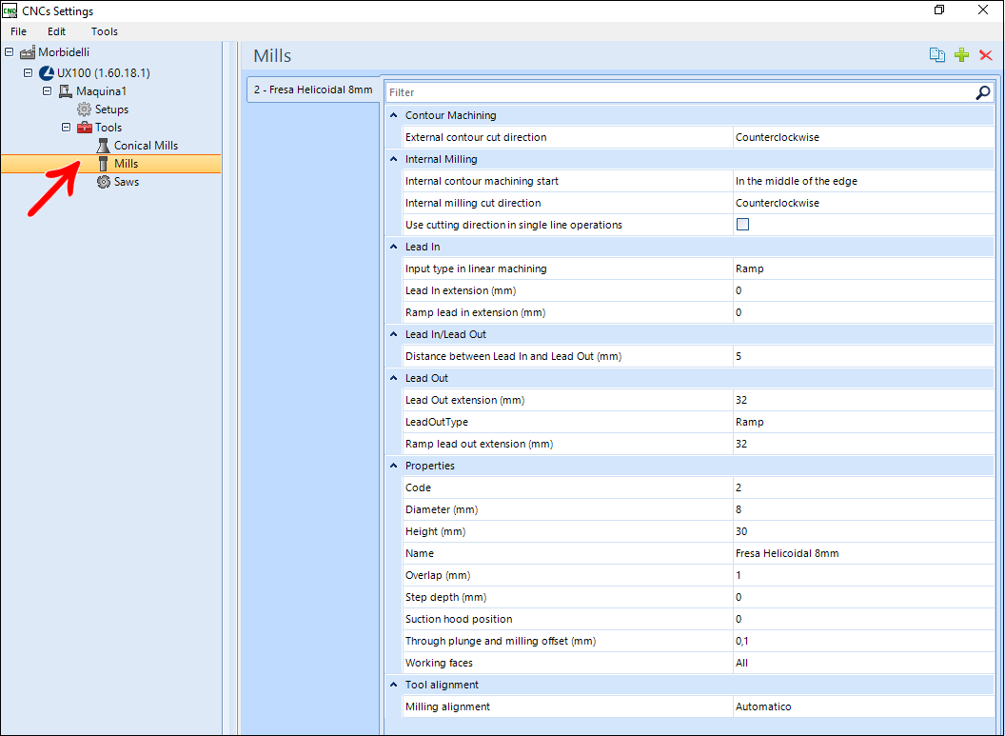The image size is (1005, 736).
Task: Collapse the Lead In section
Action: [394, 247]
